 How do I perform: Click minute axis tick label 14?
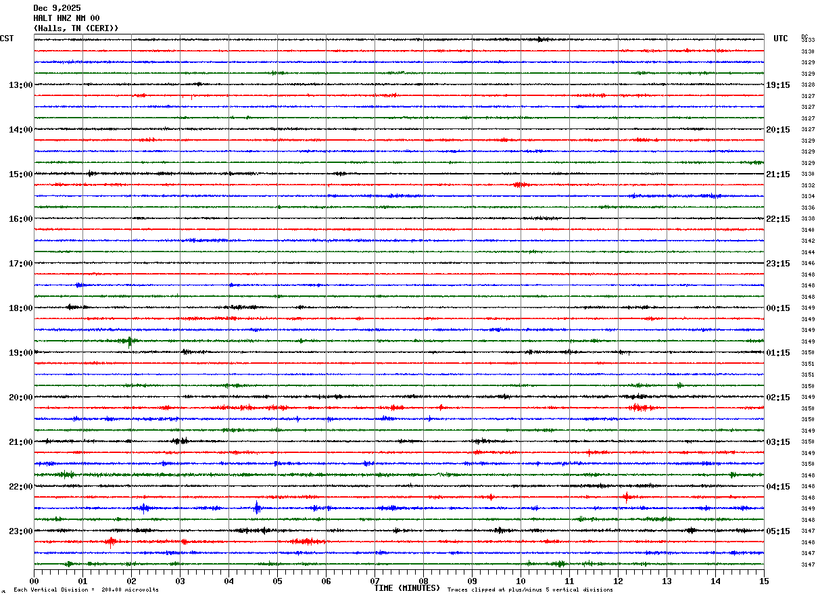pos(715,581)
